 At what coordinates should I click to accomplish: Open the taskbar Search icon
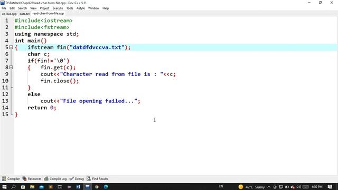(x=13, y=187)
